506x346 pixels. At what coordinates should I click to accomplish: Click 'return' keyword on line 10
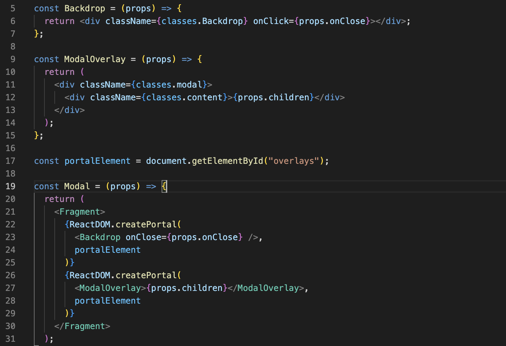[x=59, y=72]
